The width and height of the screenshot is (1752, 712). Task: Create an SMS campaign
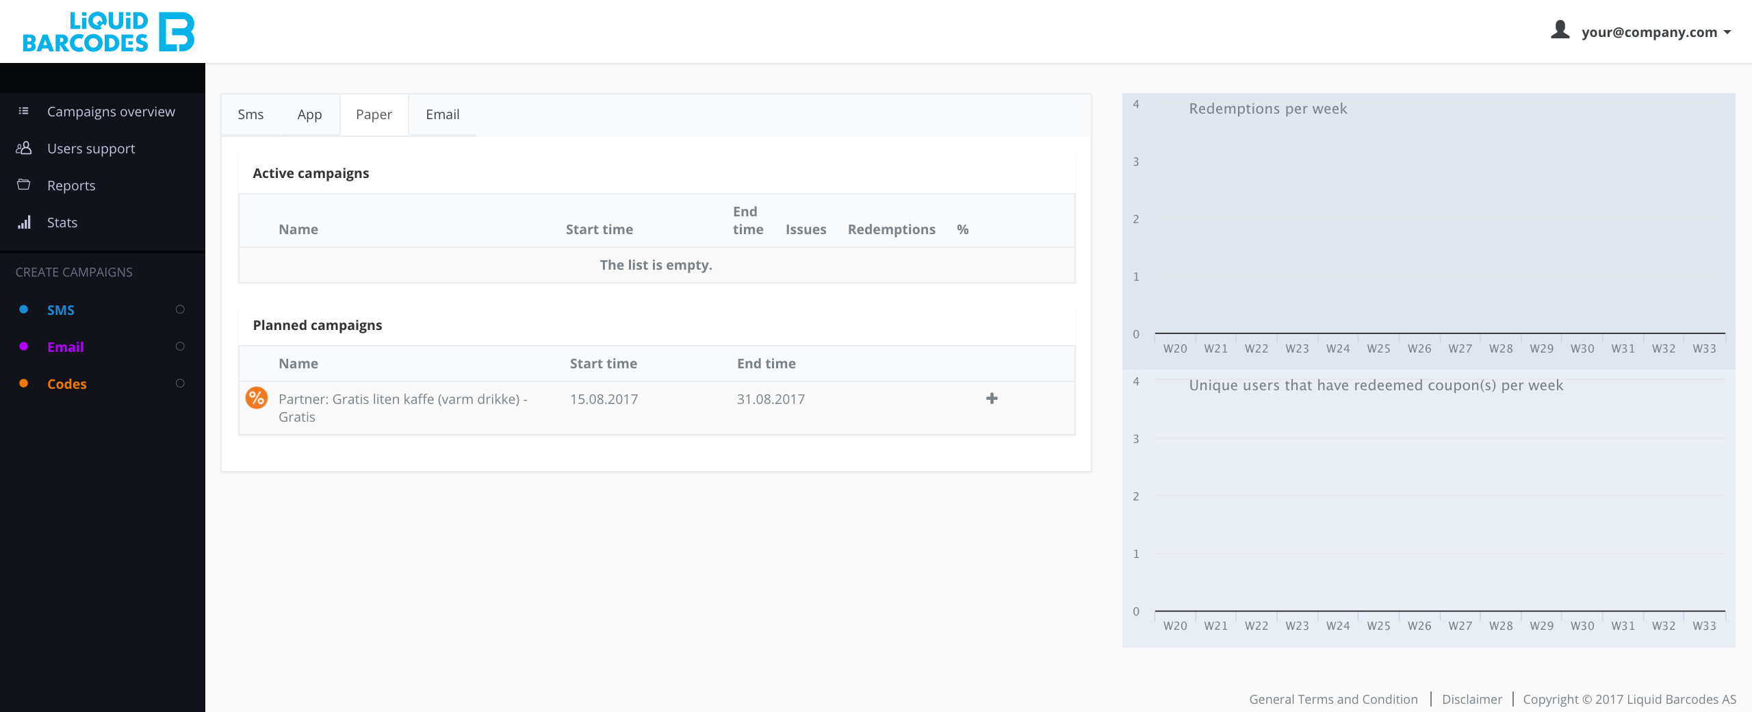coord(61,310)
